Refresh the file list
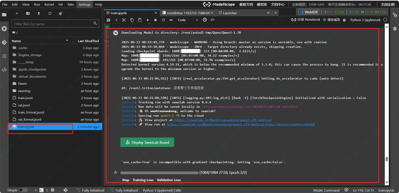Screen dimensions: 399x193 pos(50,13)
